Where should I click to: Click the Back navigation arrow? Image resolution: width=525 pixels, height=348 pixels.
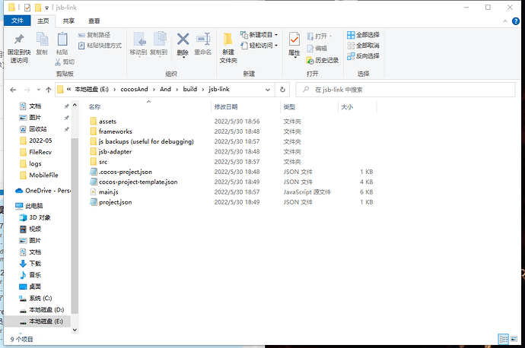[13, 90]
